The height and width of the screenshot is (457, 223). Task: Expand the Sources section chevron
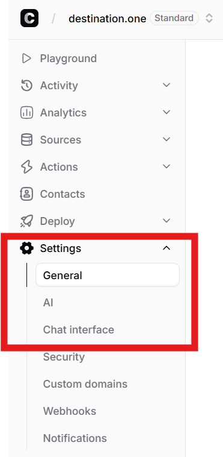(166, 139)
